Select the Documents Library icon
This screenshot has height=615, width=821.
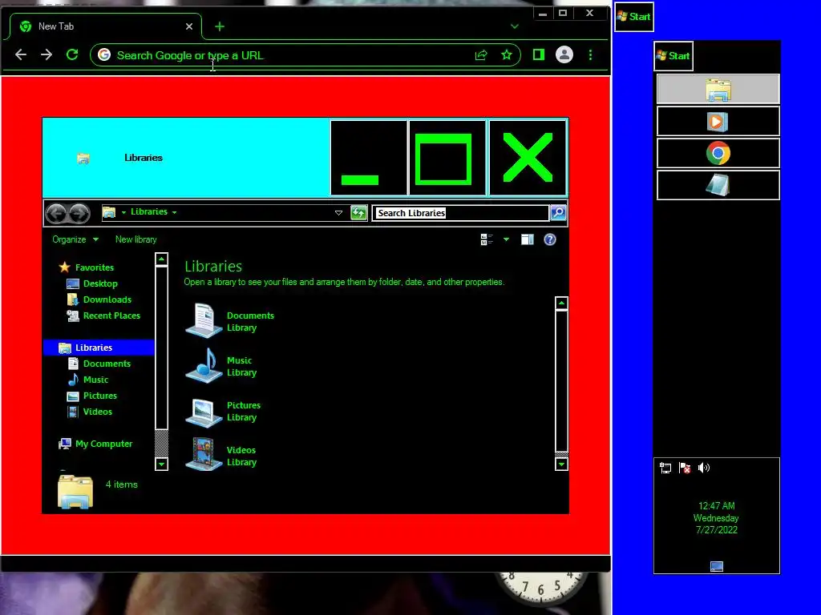pyautogui.click(x=204, y=320)
